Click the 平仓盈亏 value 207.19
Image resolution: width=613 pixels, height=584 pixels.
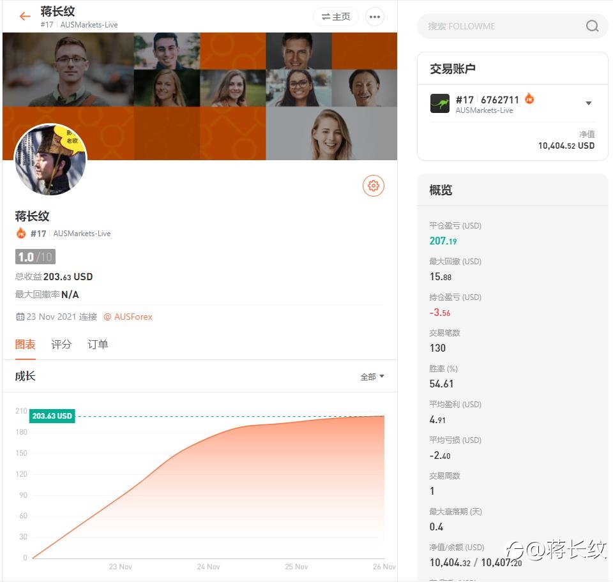pyautogui.click(x=443, y=241)
